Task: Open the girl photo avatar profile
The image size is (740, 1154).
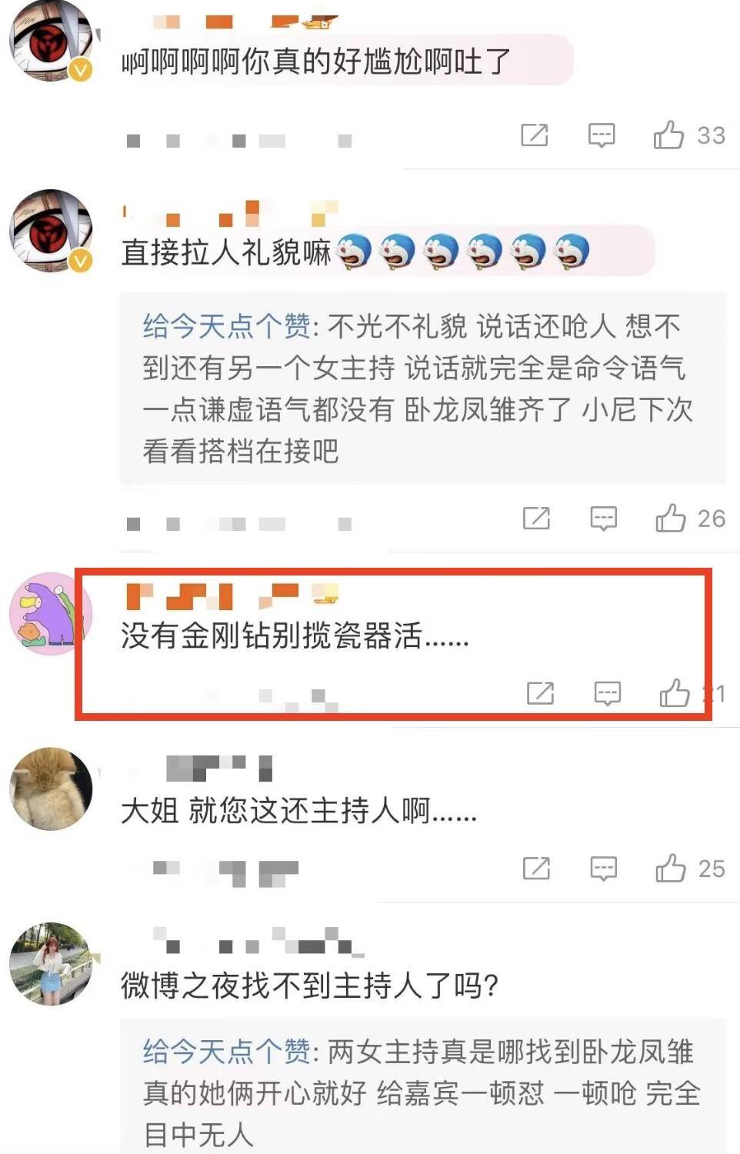Action: tap(51, 964)
